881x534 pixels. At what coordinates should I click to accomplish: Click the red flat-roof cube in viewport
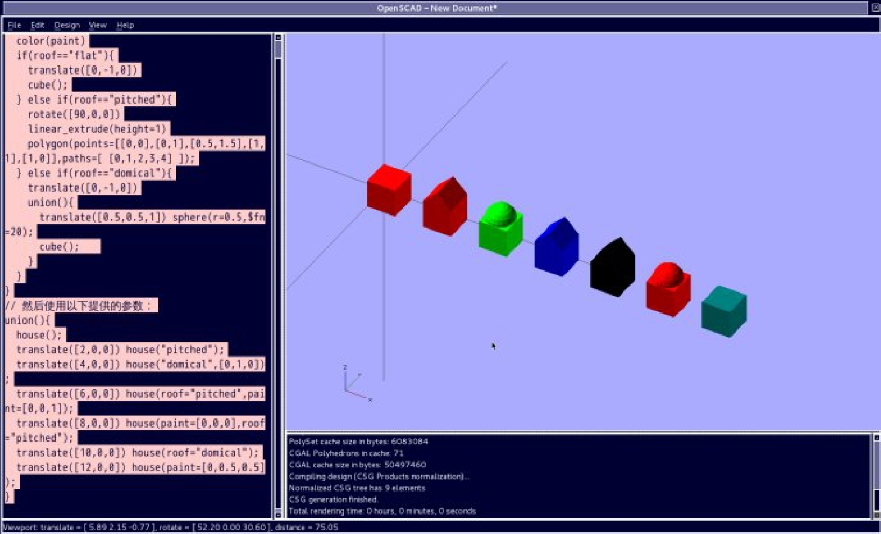[x=388, y=190]
